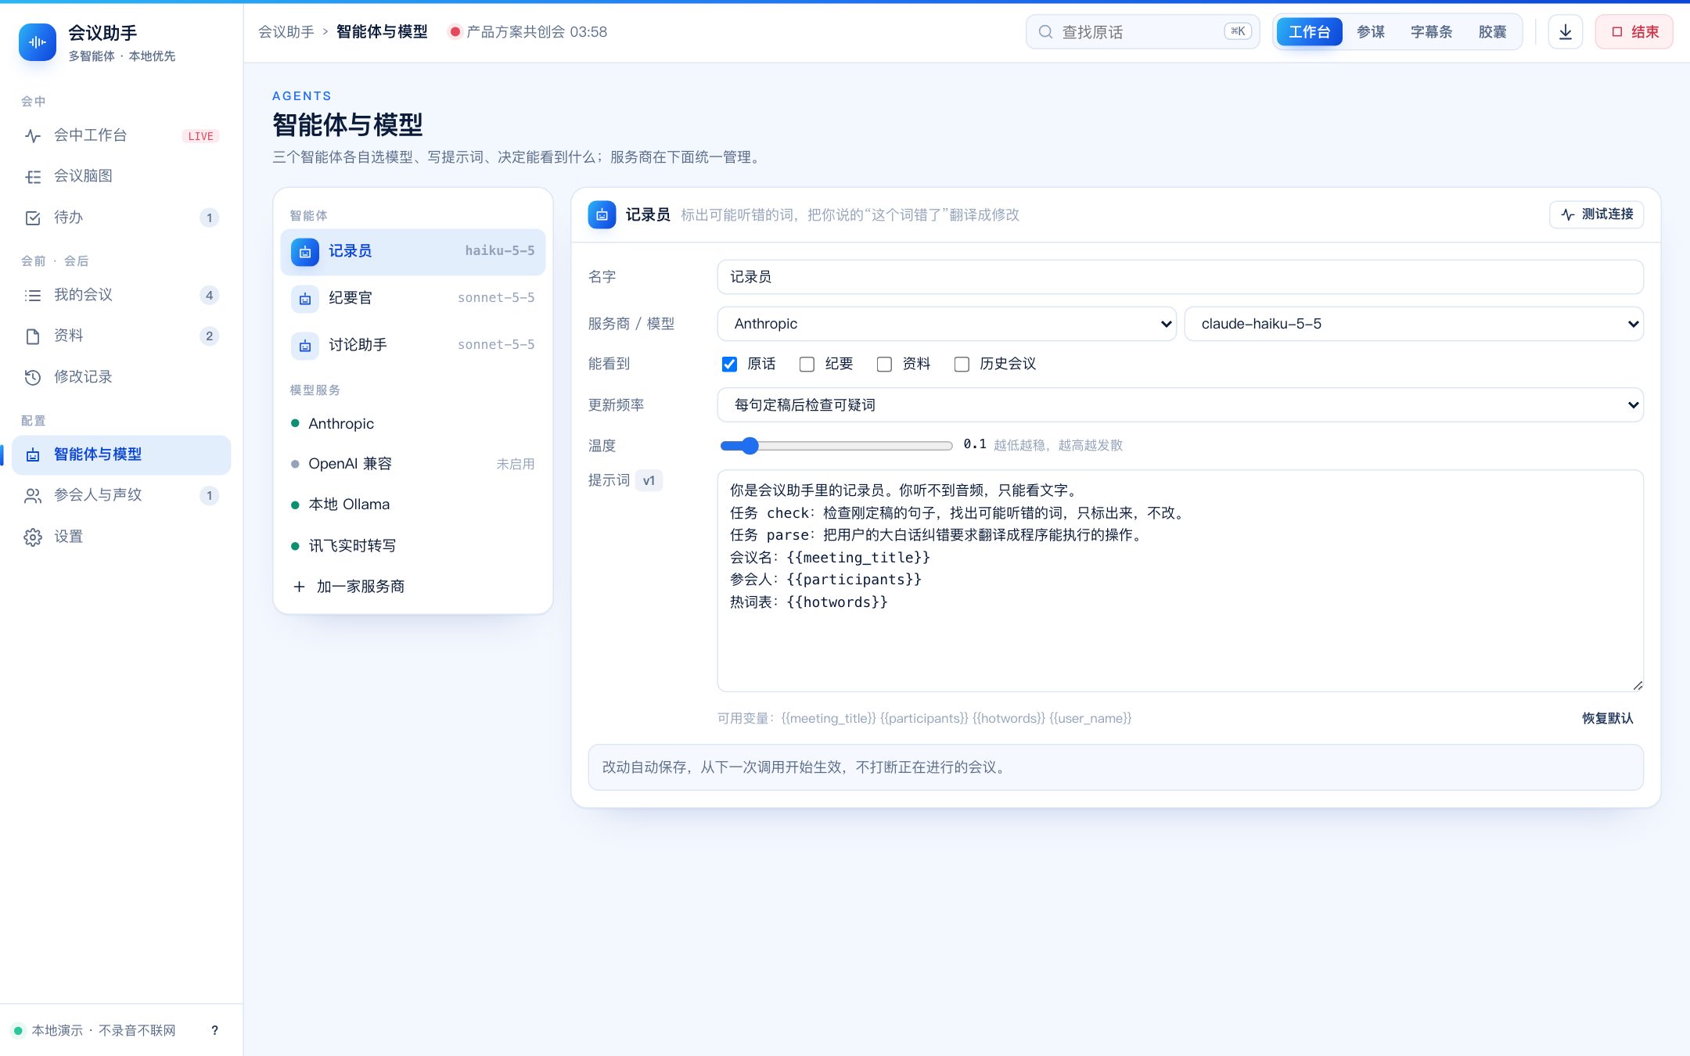Uncheck the 原话 checkbox
This screenshot has height=1056, width=1690.
(729, 365)
